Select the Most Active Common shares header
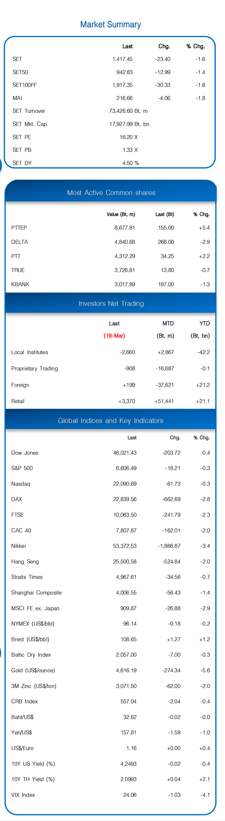The width and height of the screenshot is (225, 821). (111, 193)
